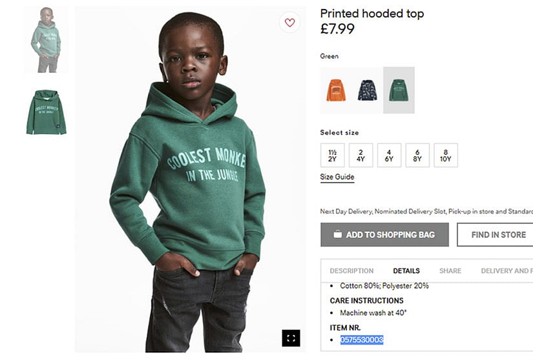
Task: Choose size 2-4Y
Action: [361, 156]
